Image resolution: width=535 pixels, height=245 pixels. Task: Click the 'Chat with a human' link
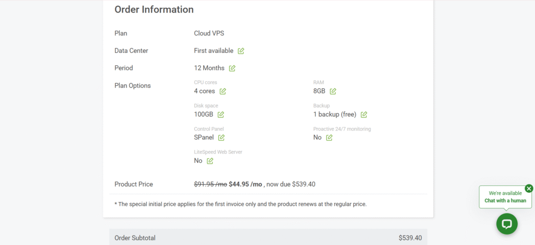pos(505,201)
